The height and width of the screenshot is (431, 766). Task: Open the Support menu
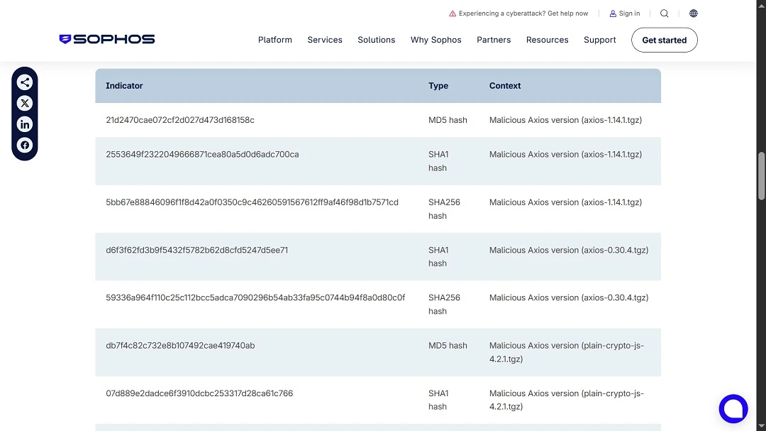pos(599,40)
